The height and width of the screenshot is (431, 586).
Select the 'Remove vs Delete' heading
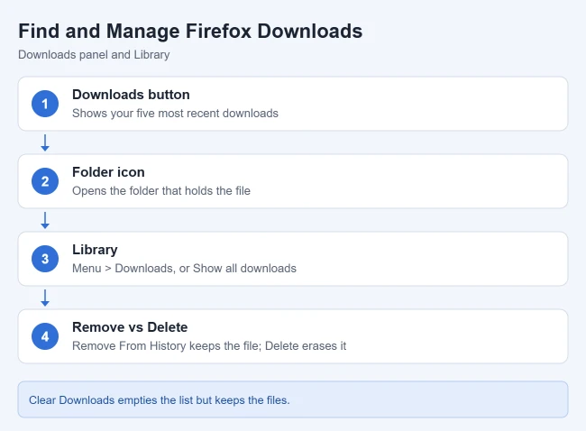(x=130, y=327)
